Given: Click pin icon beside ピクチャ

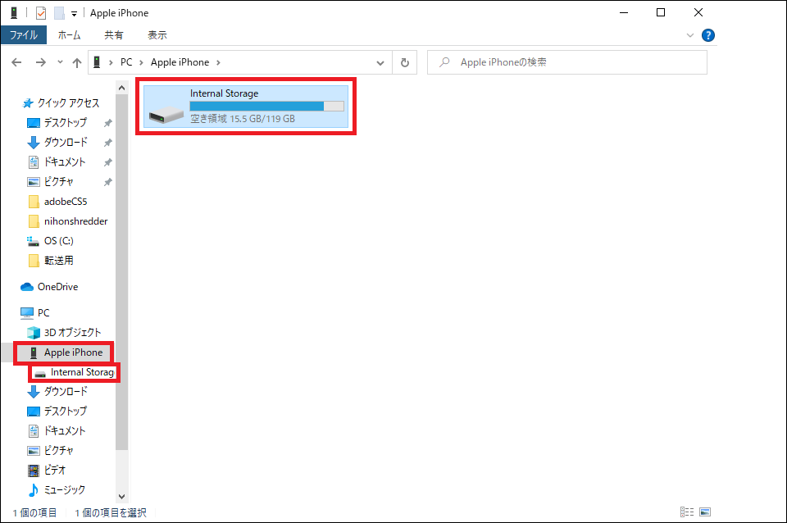Looking at the screenshot, I should tap(107, 182).
